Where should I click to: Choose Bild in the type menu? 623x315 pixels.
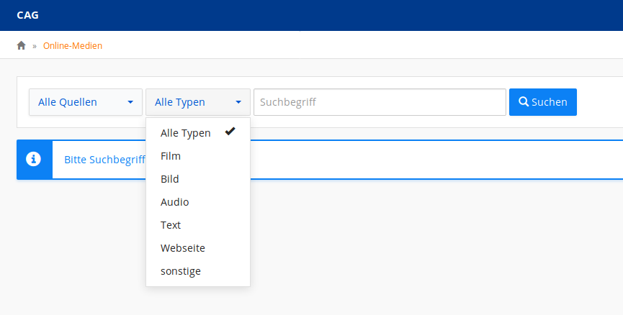coord(170,179)
